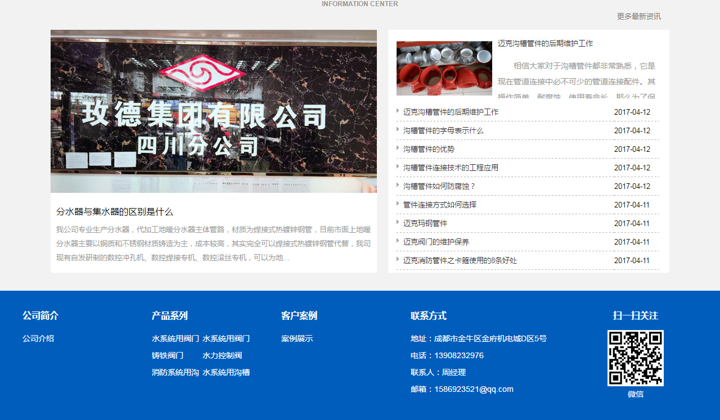The height and width of the screenshot is (420, 720).
Task: Select 水力控制阀 in footer products
Action: 222,355
